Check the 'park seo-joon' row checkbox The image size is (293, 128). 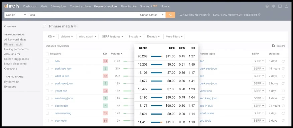pyautogui.click(x=47, y=83)
